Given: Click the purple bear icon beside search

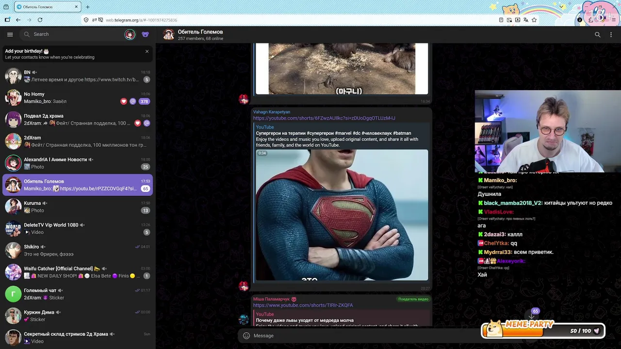Looking at the screenshot, I should tap(145, 34).
